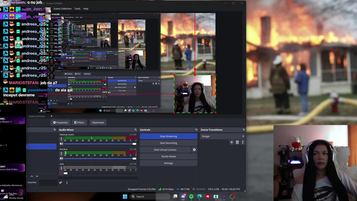
Task: Switch to the Sources dock tab
Action: (32, 182)
